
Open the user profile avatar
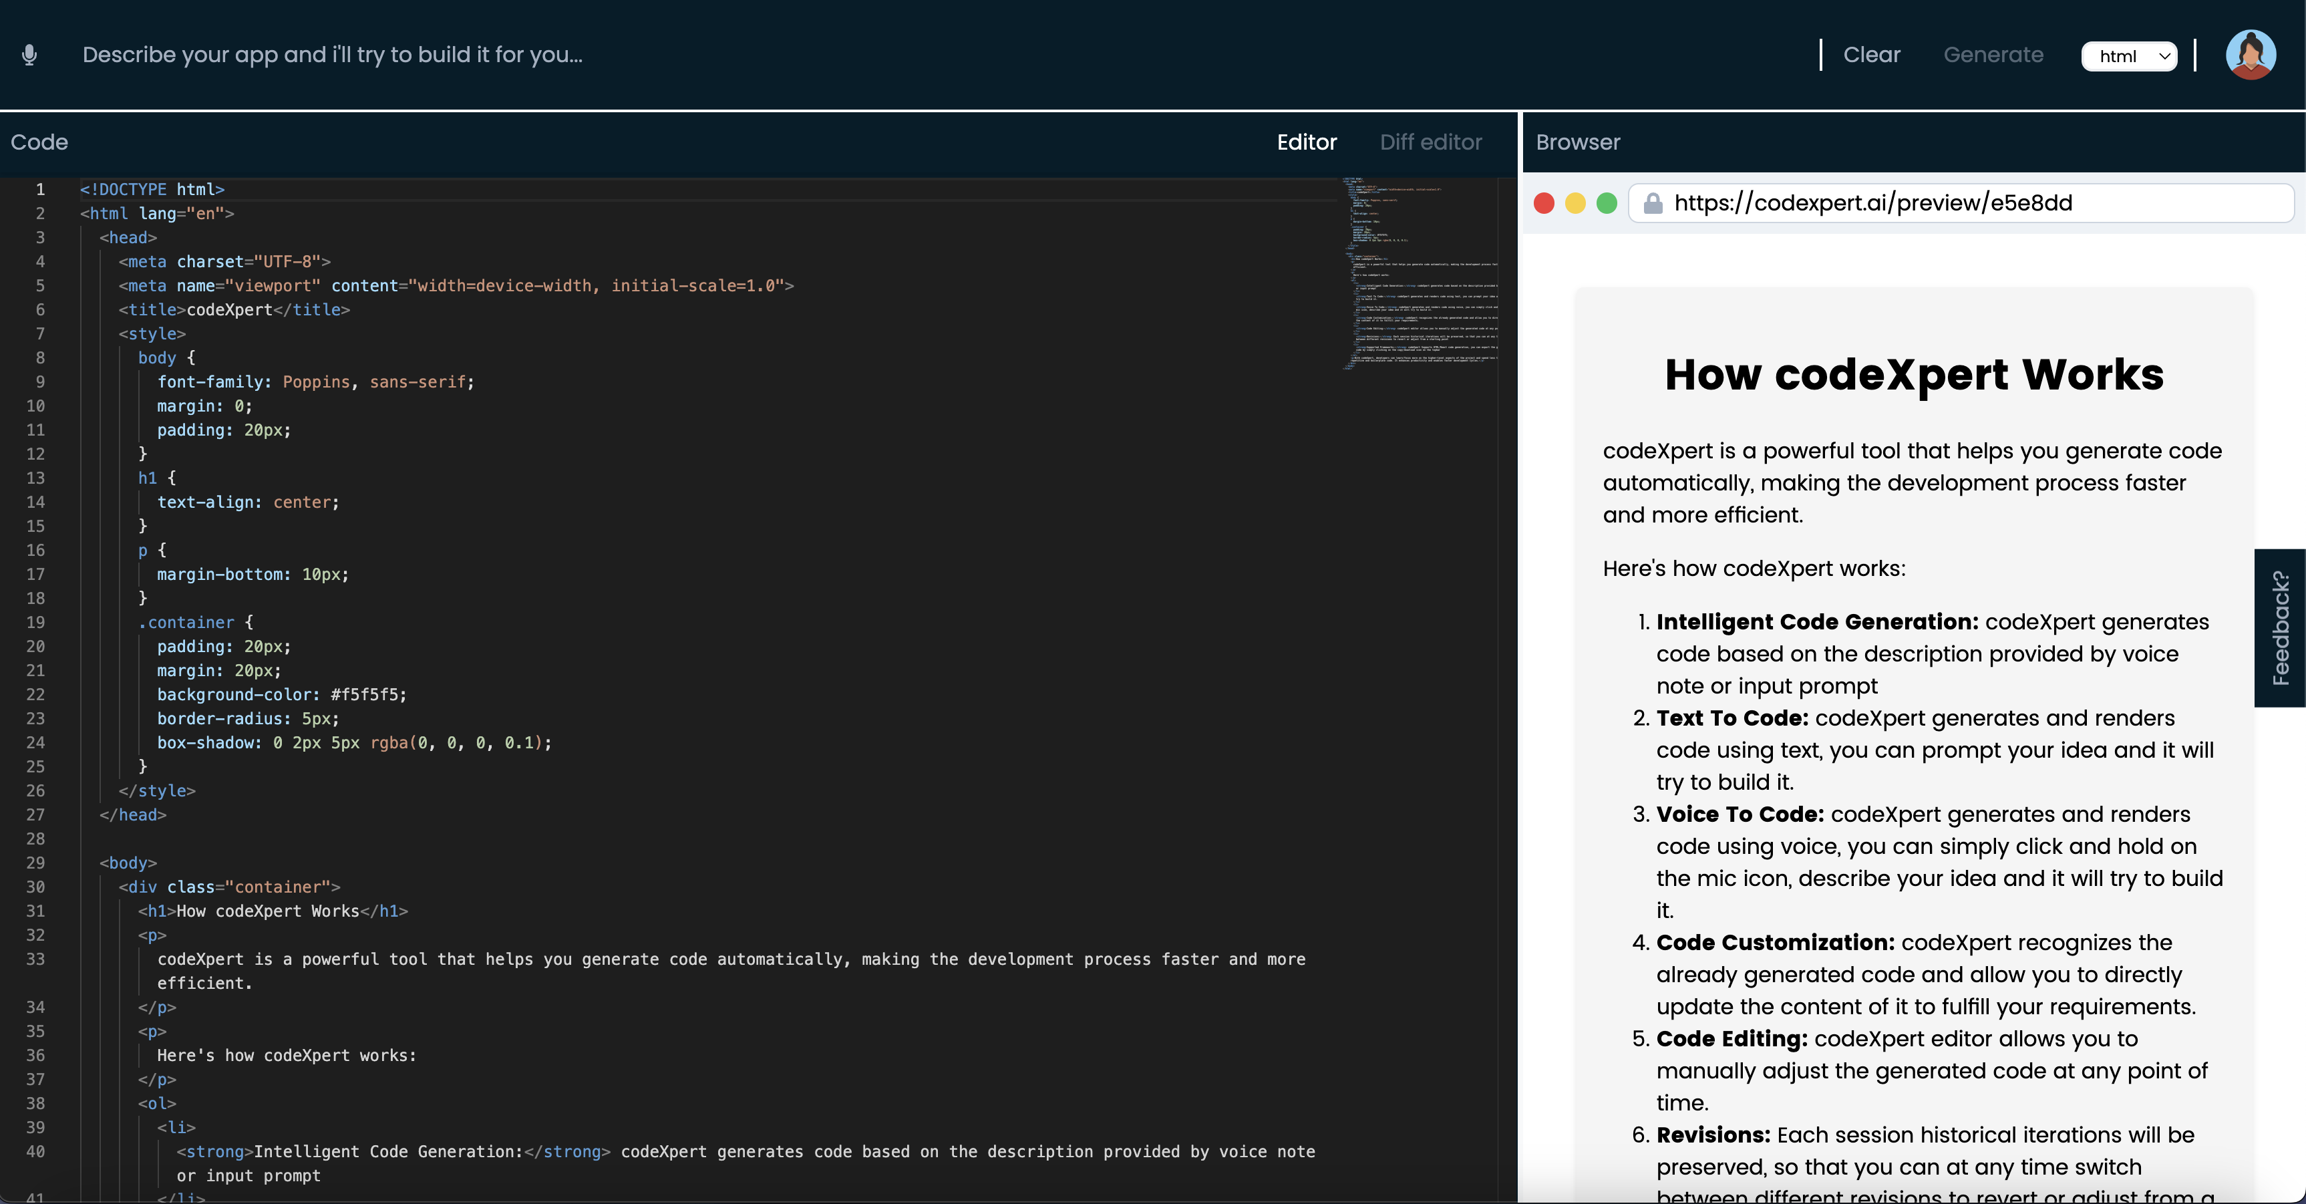click(x=2251, y=55)
